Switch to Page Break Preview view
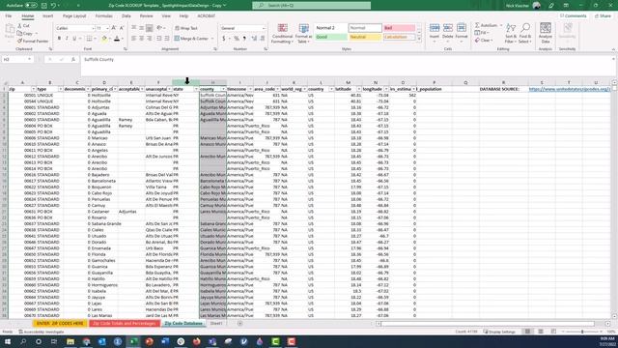 click(x=553, y=332)
